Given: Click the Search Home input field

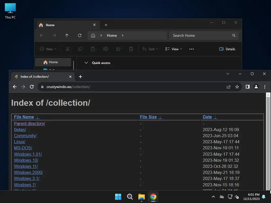Looking at the screenshot, I should point(204,35).
